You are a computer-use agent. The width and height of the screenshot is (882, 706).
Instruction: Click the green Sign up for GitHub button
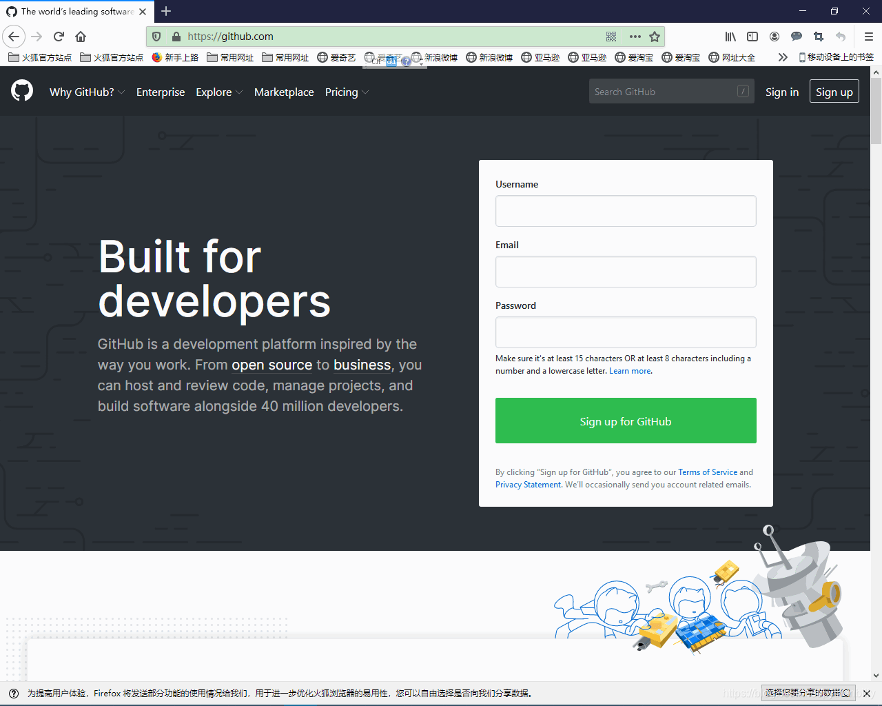pyautogui.click(x=626, y=421)
